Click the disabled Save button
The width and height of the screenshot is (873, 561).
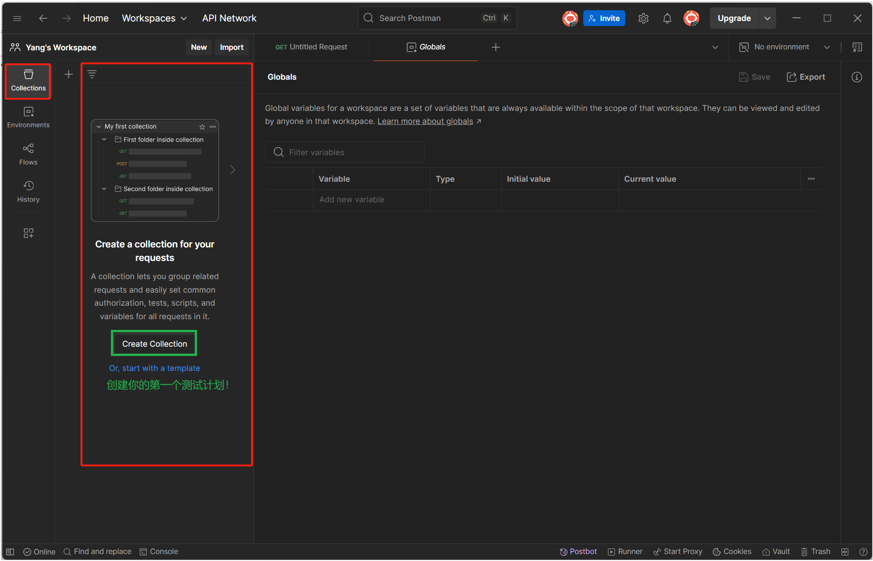754,77
